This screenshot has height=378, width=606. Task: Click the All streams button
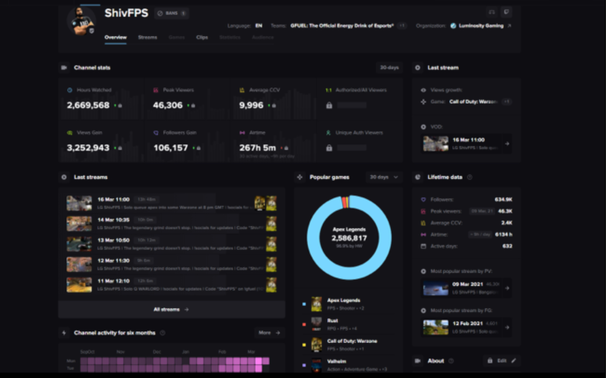click(171, 309)
